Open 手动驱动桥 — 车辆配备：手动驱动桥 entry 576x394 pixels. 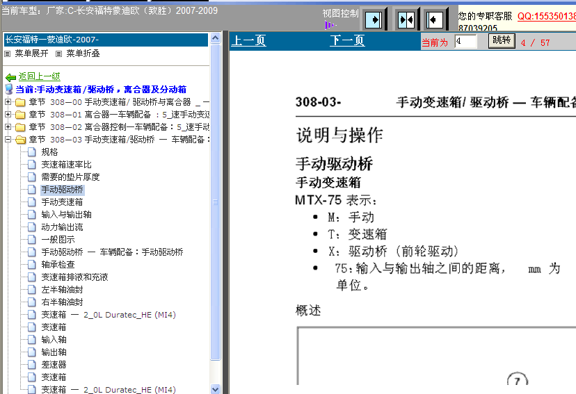[x=112, y=252]
